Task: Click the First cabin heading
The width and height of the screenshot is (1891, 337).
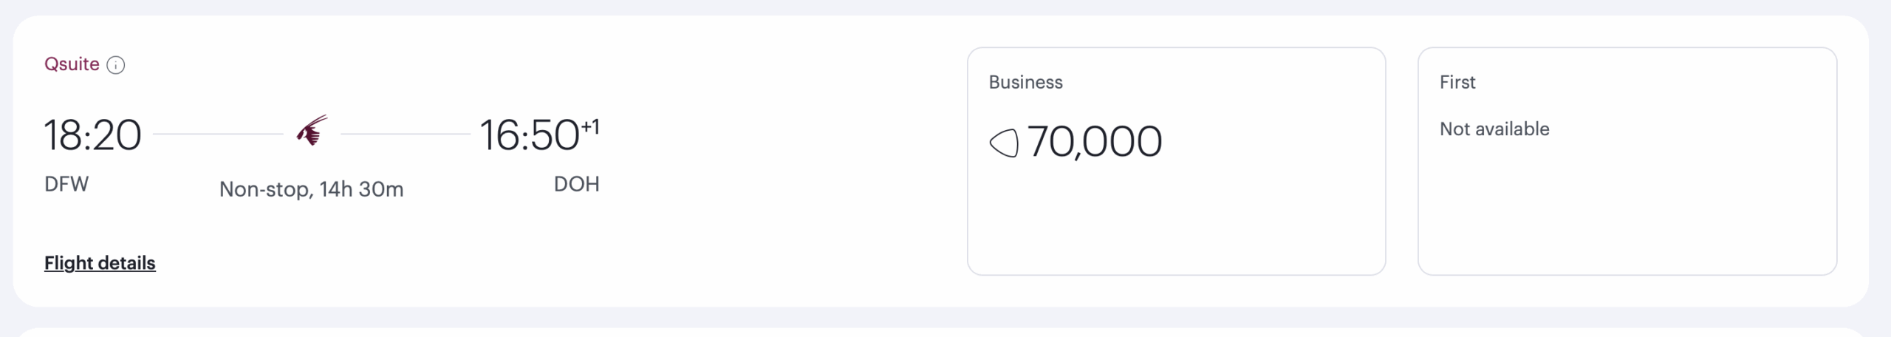Action: pyautogui.click(x=1457, y=82)
